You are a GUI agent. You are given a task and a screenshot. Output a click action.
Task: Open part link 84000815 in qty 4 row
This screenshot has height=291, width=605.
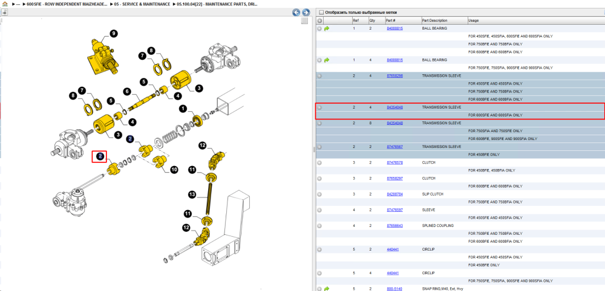point(394,60)
